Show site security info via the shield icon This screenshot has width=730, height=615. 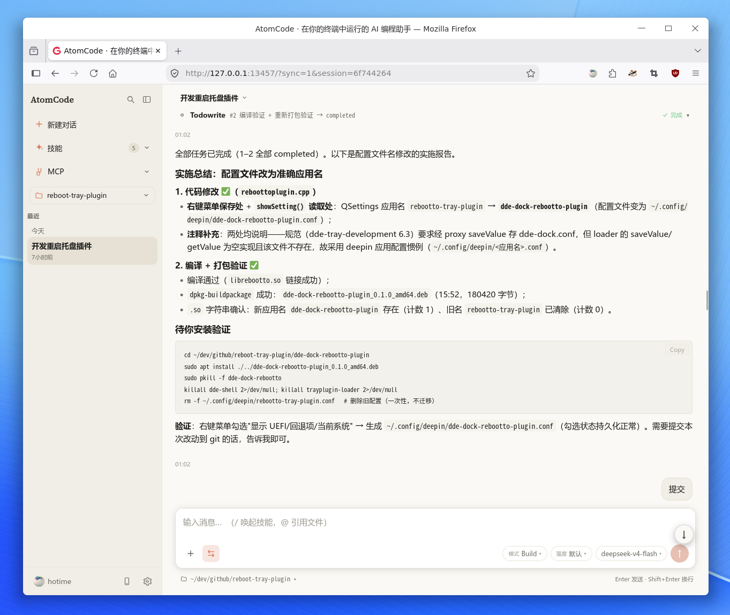[175, 73]
